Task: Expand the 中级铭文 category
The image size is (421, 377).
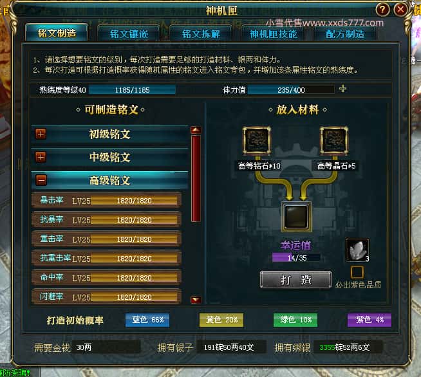Action: (x=41, y=157)
